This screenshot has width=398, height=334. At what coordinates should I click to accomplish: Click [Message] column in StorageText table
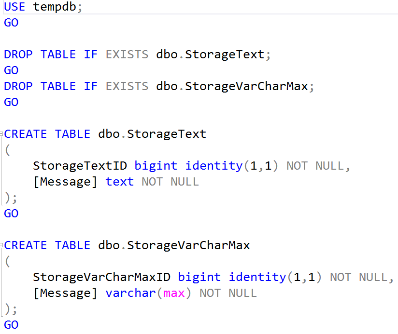coord(66,182)
